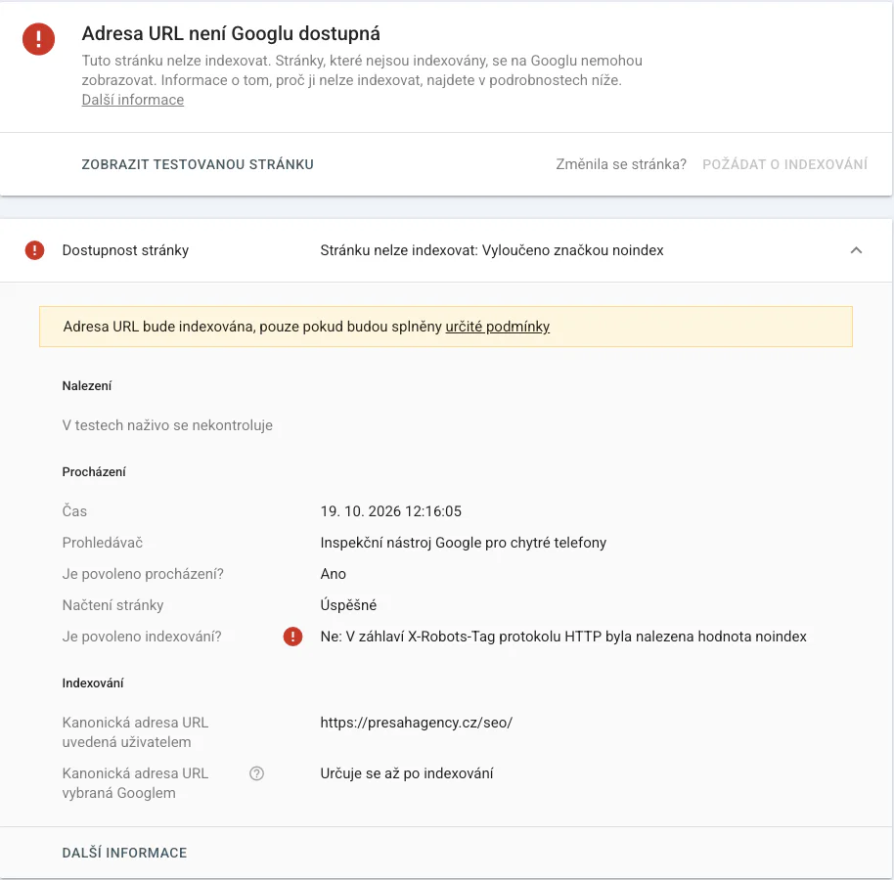Viewport: 894px width, 880px height.
Task: Click the Je povoleno procházení? label
Action: [x=143, y=574]
